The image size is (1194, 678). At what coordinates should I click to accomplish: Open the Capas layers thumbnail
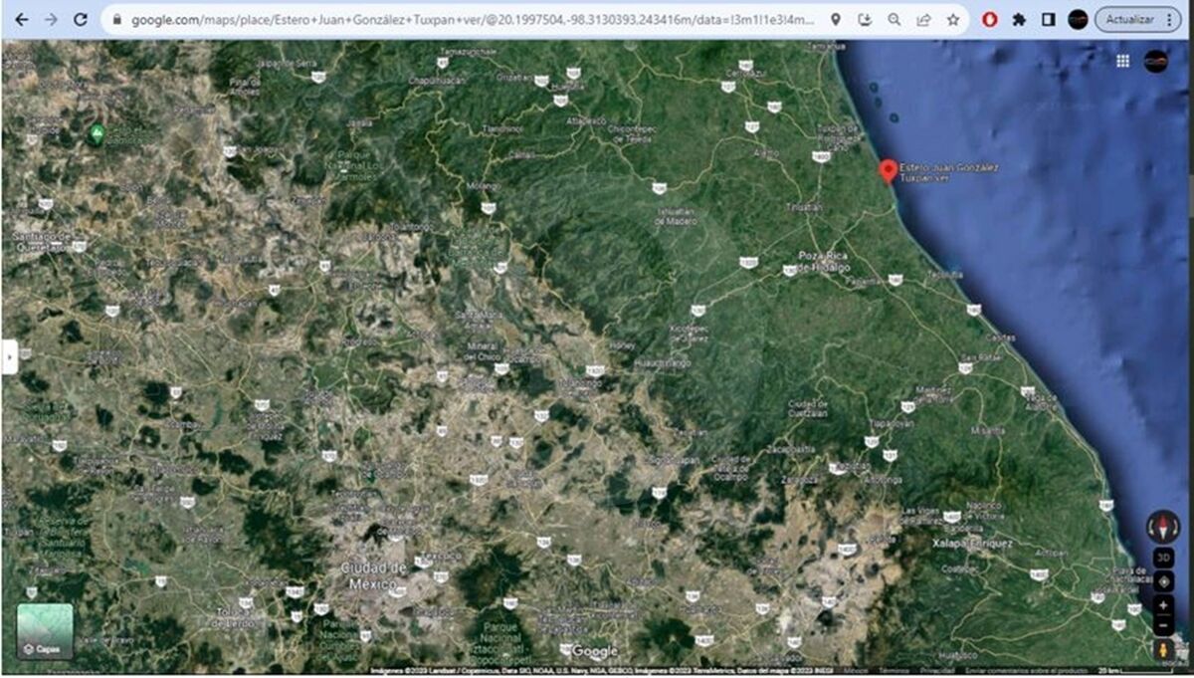click(45, 631)
